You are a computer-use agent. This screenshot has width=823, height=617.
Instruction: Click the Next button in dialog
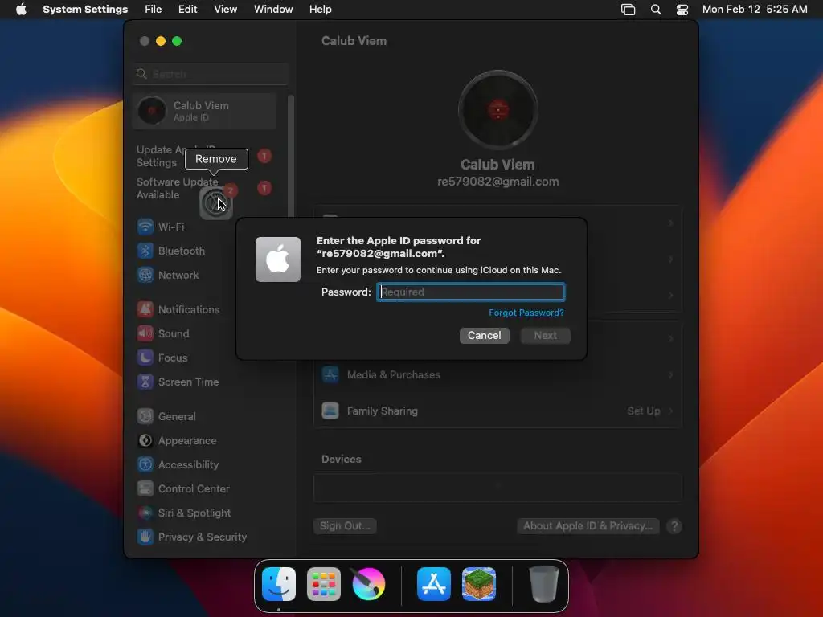click(546, 335)
